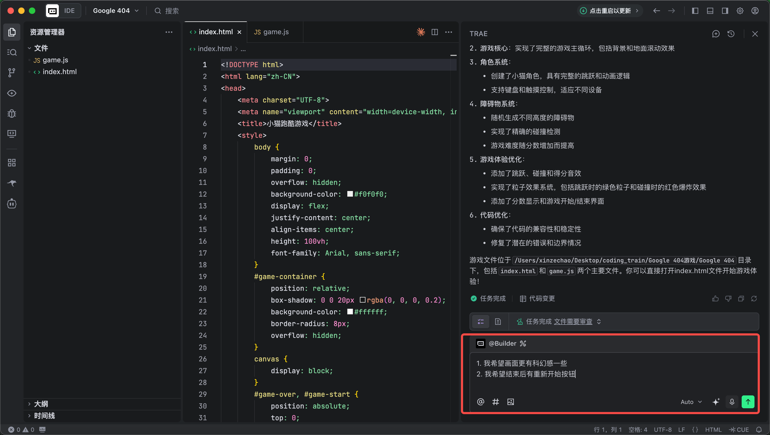Send the message with green arrow button
Screen dimensions: 770x435
748,402
